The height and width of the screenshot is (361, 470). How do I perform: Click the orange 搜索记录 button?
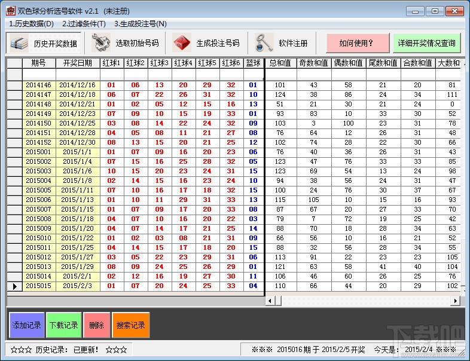tap(131, 325)
